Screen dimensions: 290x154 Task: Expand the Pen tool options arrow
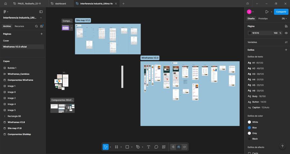[x=143, y=147]
